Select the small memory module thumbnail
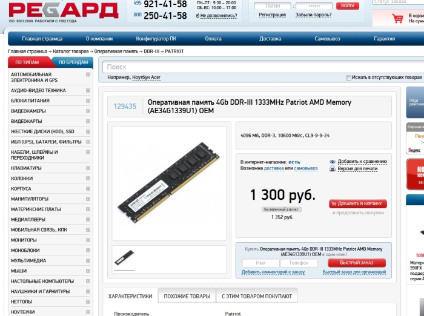 (x=124, y=258)
